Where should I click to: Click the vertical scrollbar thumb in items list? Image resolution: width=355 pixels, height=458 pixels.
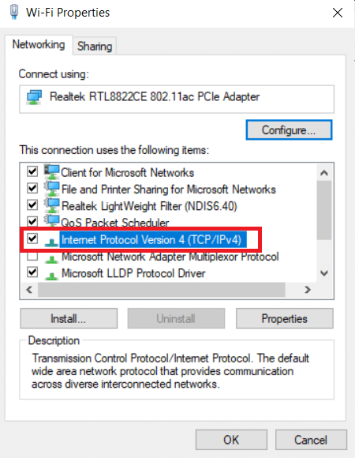(324, 210)
